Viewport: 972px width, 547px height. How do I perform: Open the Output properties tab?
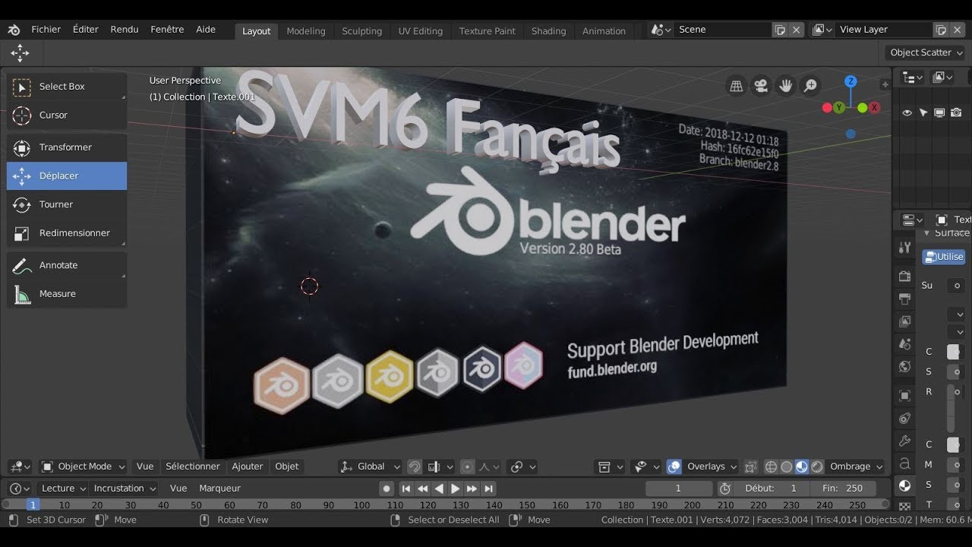pos(904,299)
